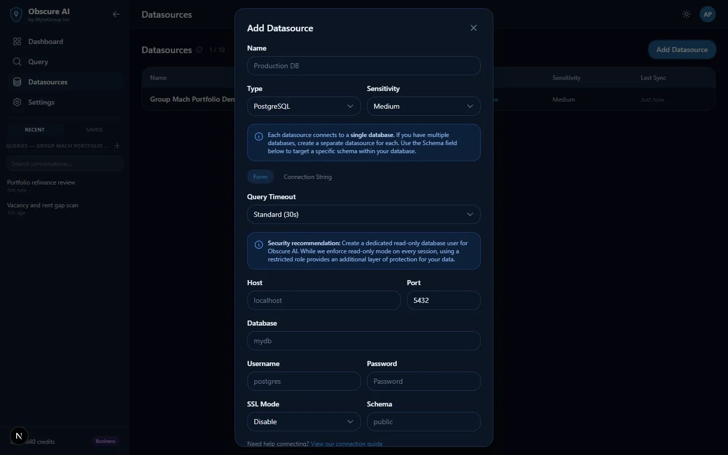This screenshot has width=728, height=455.
Task: Open the Portfolio refinance review conversation
Action: [41, 183]
